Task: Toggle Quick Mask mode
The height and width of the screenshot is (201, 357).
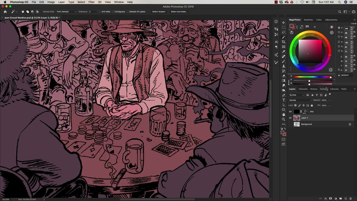Action: coord(284,139)
